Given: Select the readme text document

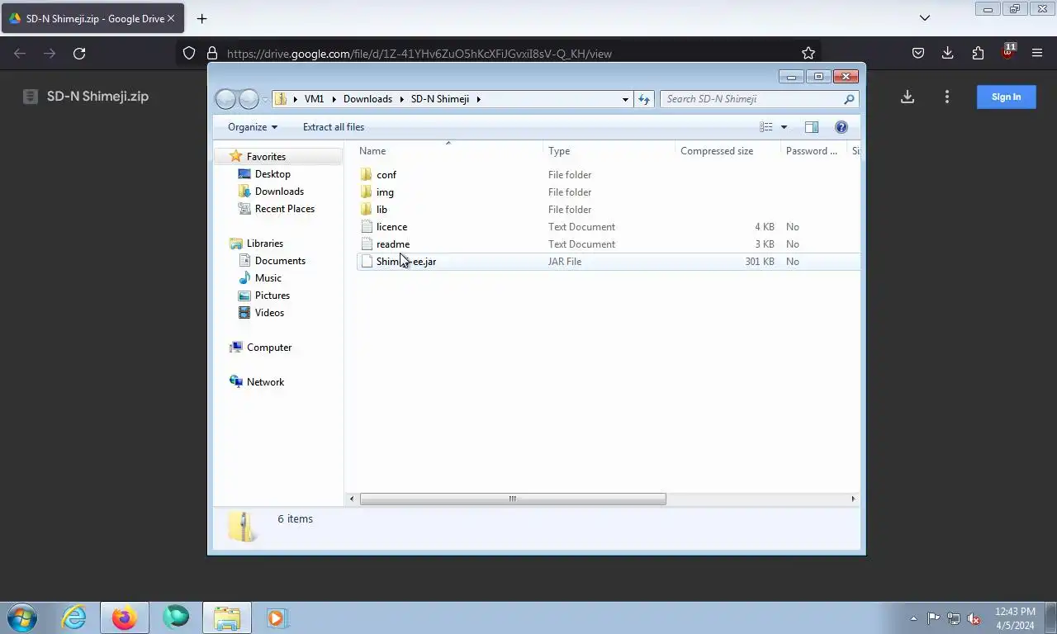Looking at the screenshot, I should (392, 244).
